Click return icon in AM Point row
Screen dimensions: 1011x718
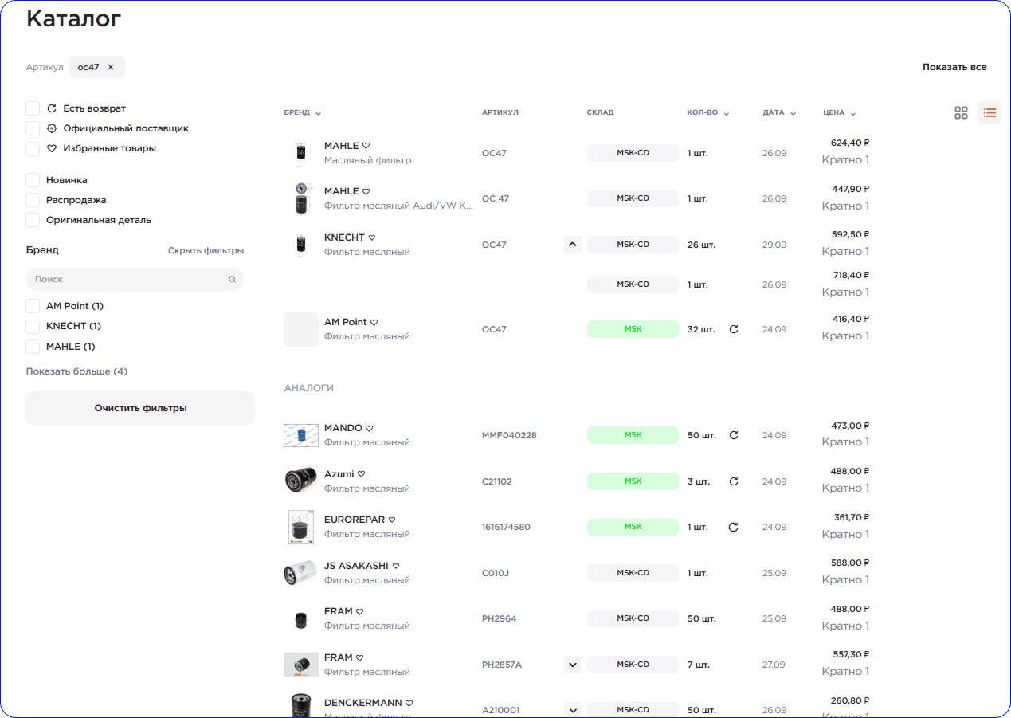(734, 329)
